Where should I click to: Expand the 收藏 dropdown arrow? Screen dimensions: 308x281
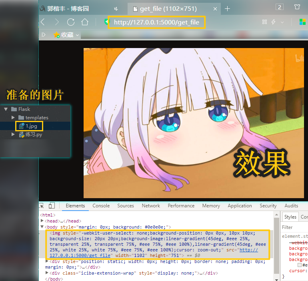pyautogui.click(x=77, y=35)
